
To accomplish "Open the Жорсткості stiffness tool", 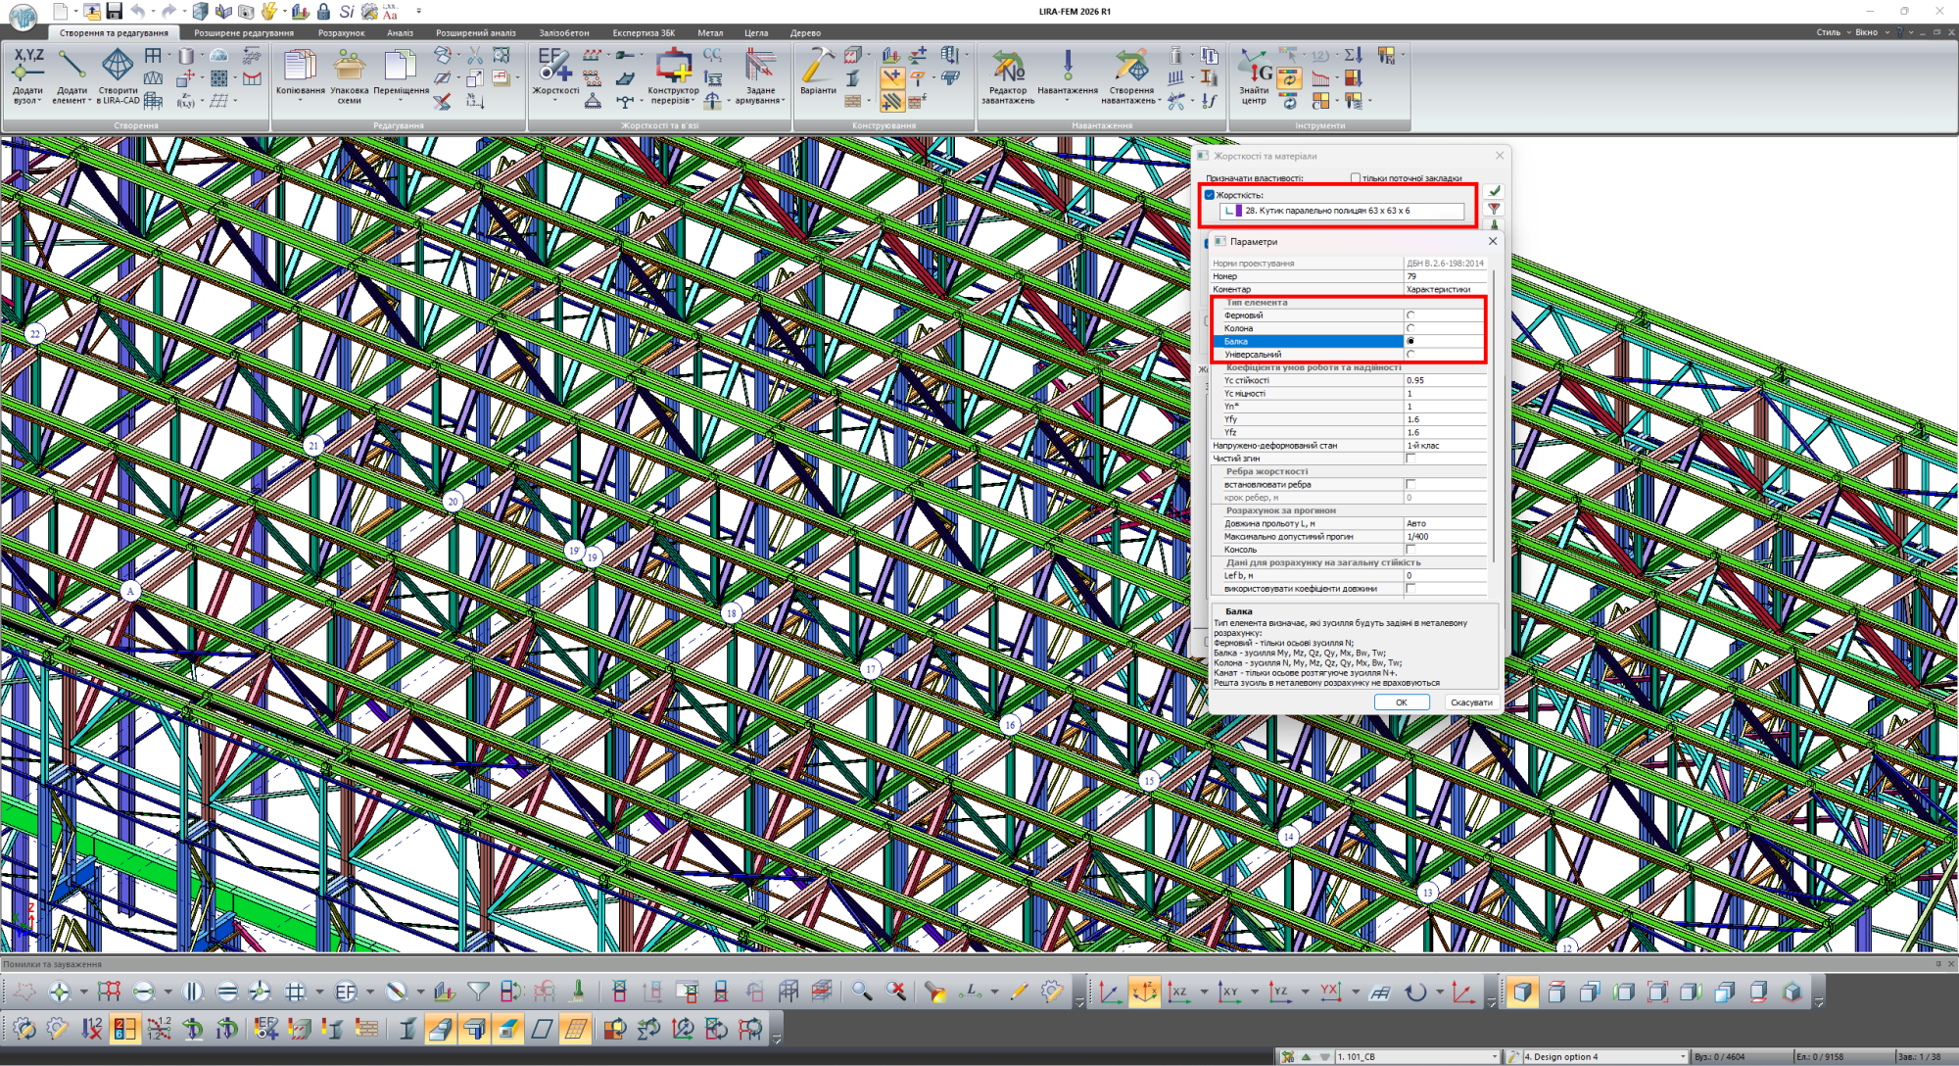I will point(555,66).
